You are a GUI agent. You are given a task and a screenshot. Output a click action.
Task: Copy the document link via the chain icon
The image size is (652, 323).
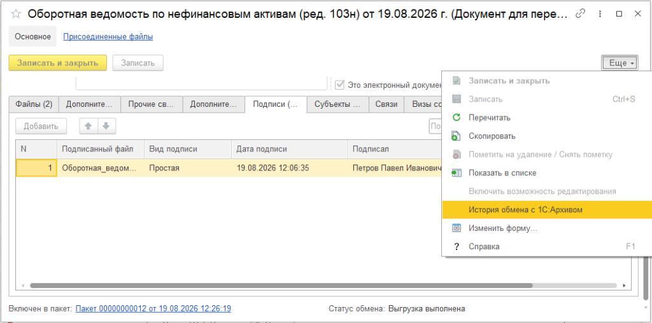tap(580, 14)
